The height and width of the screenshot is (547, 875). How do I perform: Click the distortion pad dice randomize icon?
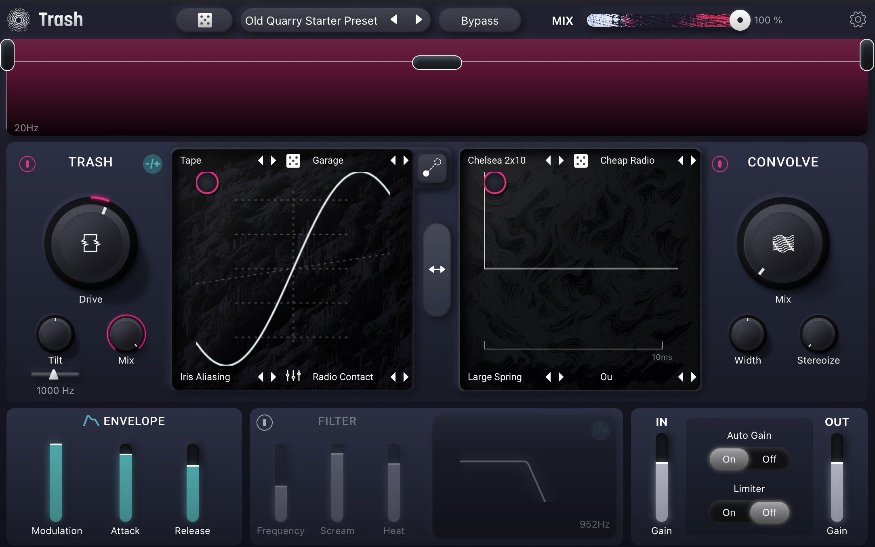pos(293,161)
